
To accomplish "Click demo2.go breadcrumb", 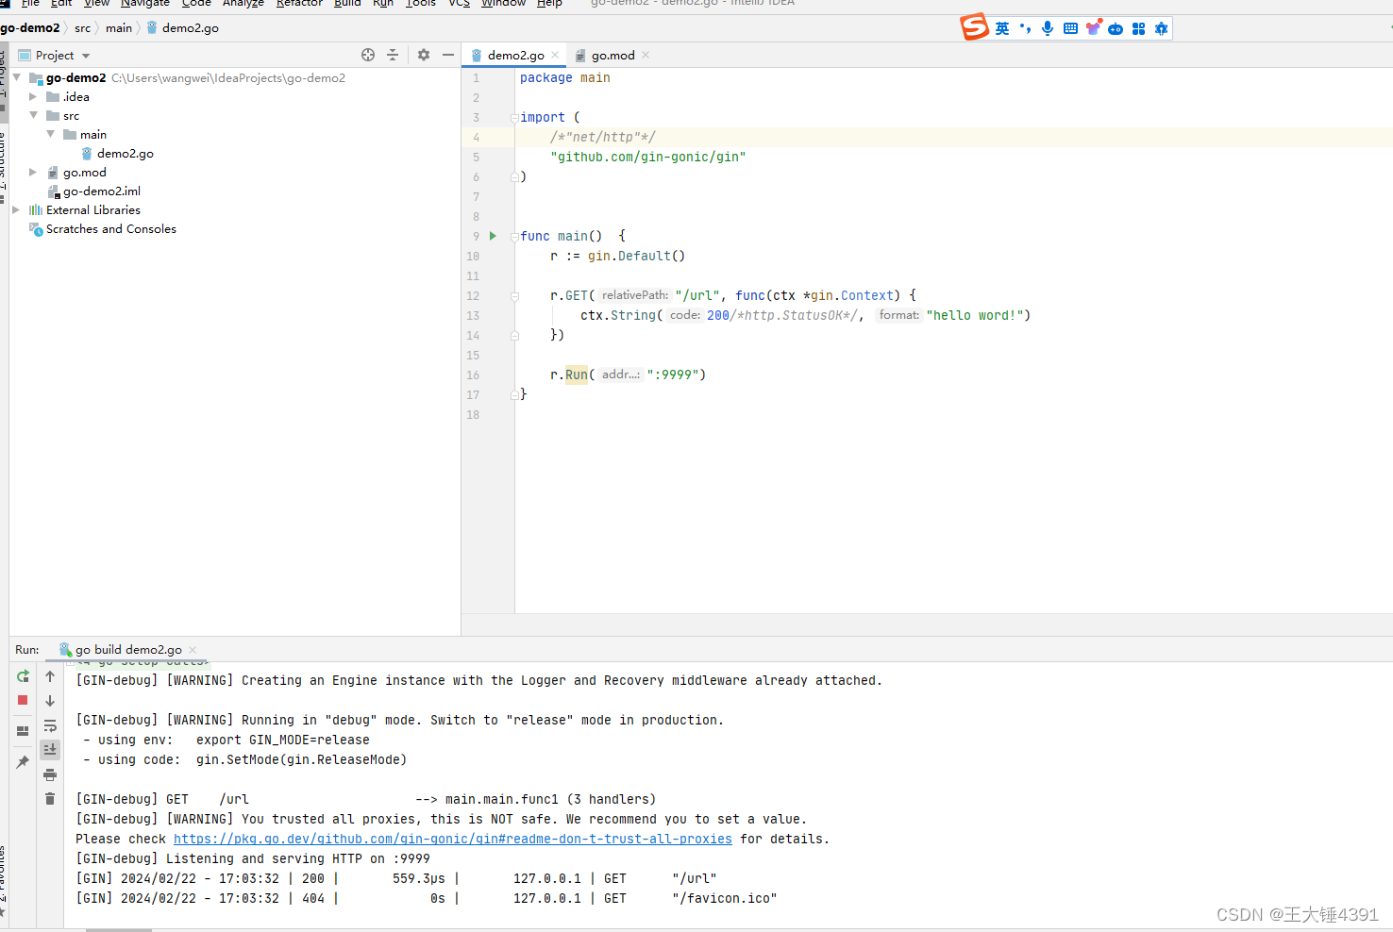I will tap(183, 27).
